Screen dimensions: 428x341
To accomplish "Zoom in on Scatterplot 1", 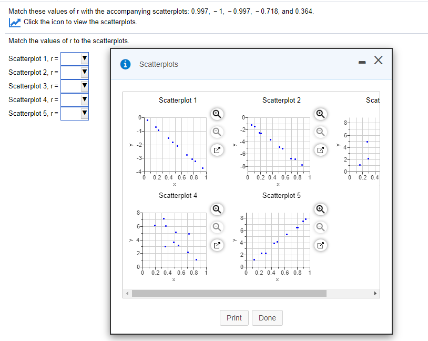I will point(217,114).
